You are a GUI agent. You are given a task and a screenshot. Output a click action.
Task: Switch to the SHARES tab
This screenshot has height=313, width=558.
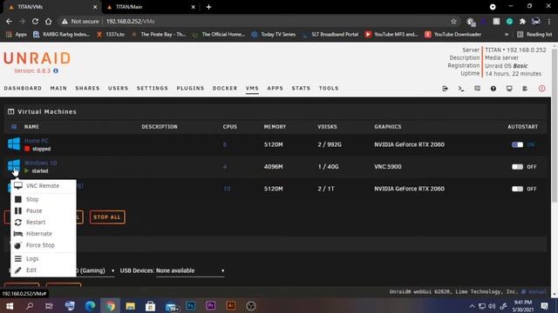pyautogui.click(x=87, y=88)
